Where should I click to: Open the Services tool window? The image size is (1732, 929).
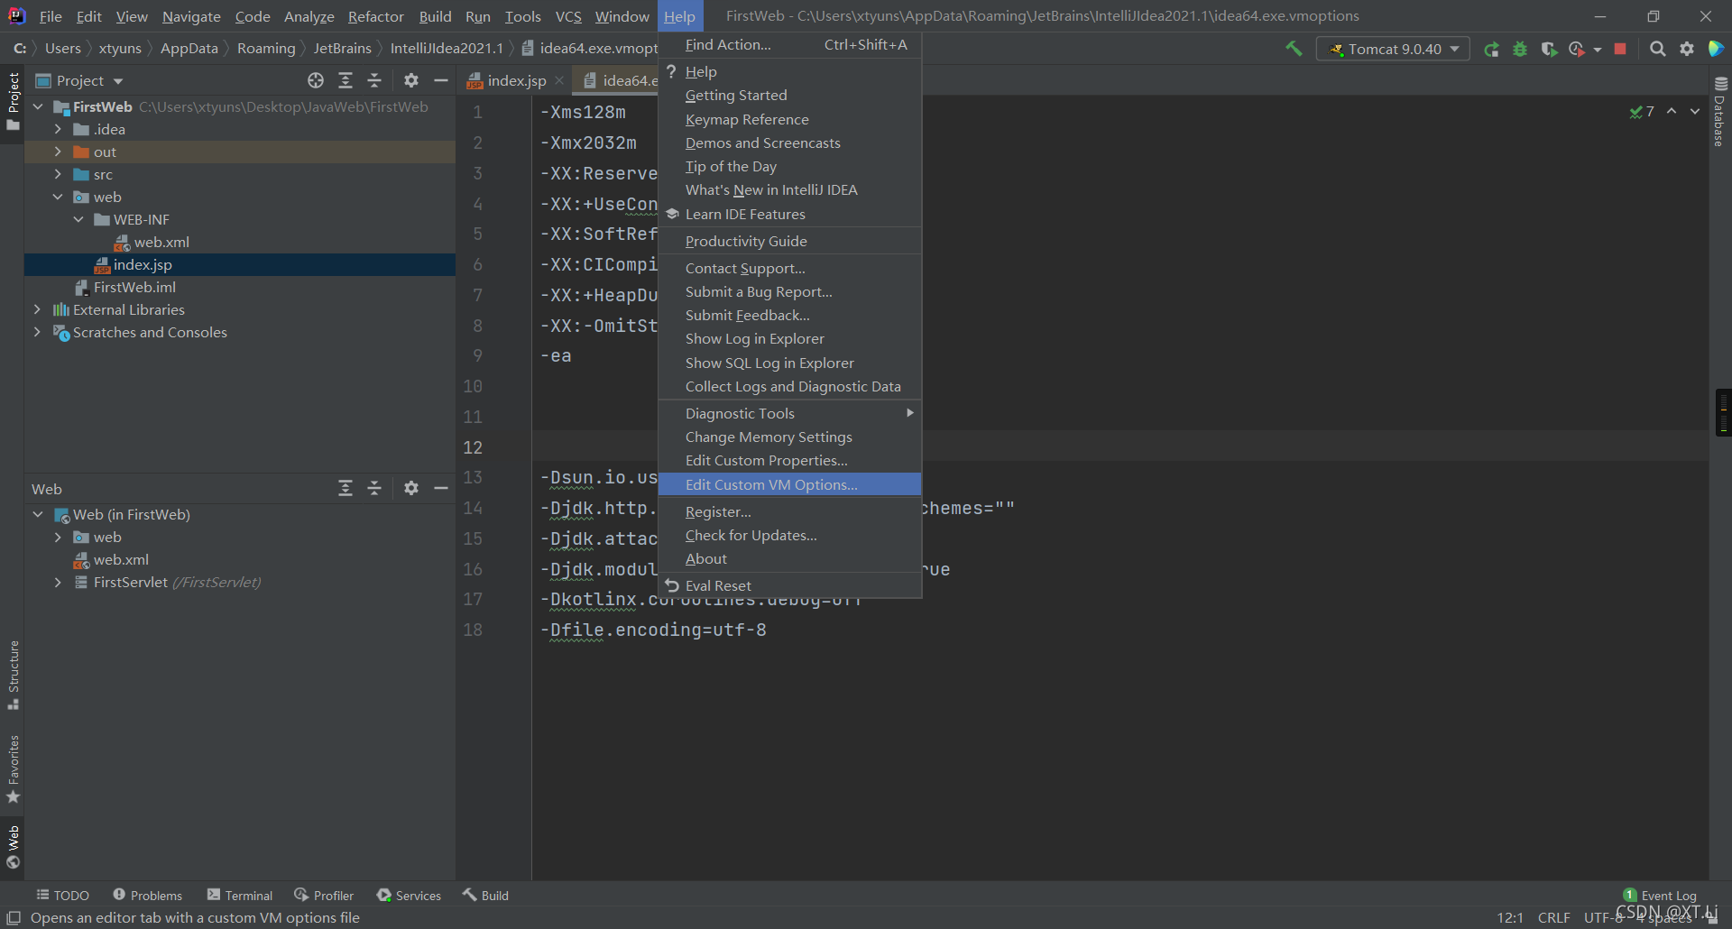tap(409, 895)
